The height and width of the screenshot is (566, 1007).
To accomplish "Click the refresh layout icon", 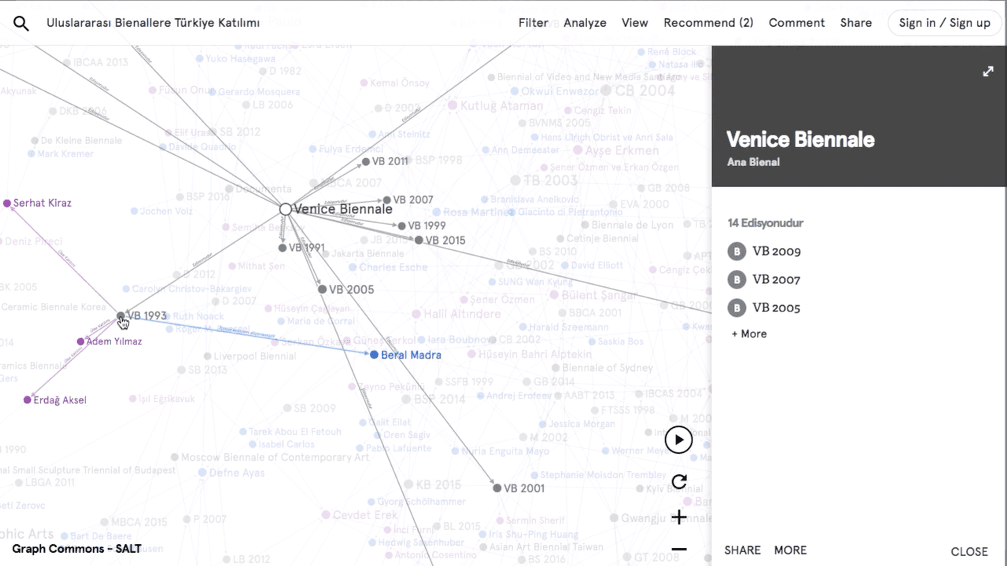I will (679, 481).
